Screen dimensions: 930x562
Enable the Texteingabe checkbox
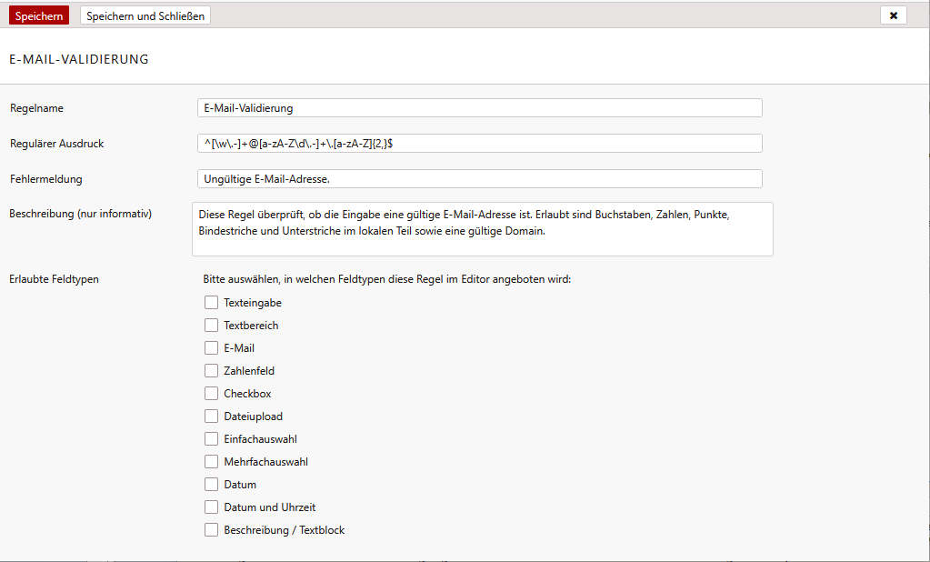click(x=211, y=303)
